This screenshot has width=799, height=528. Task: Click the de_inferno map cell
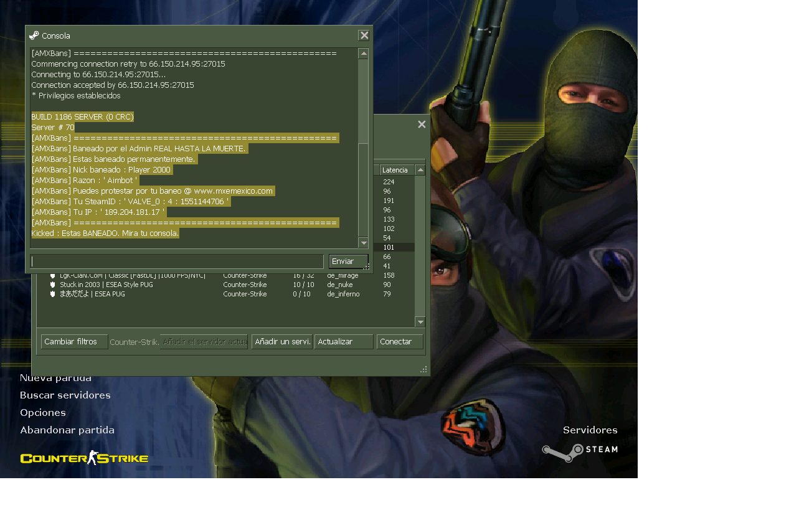[x=343, y=294]
